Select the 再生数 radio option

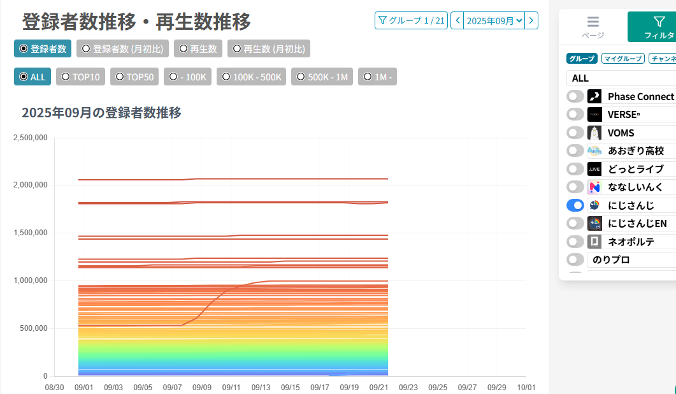[x=198, y=48]
